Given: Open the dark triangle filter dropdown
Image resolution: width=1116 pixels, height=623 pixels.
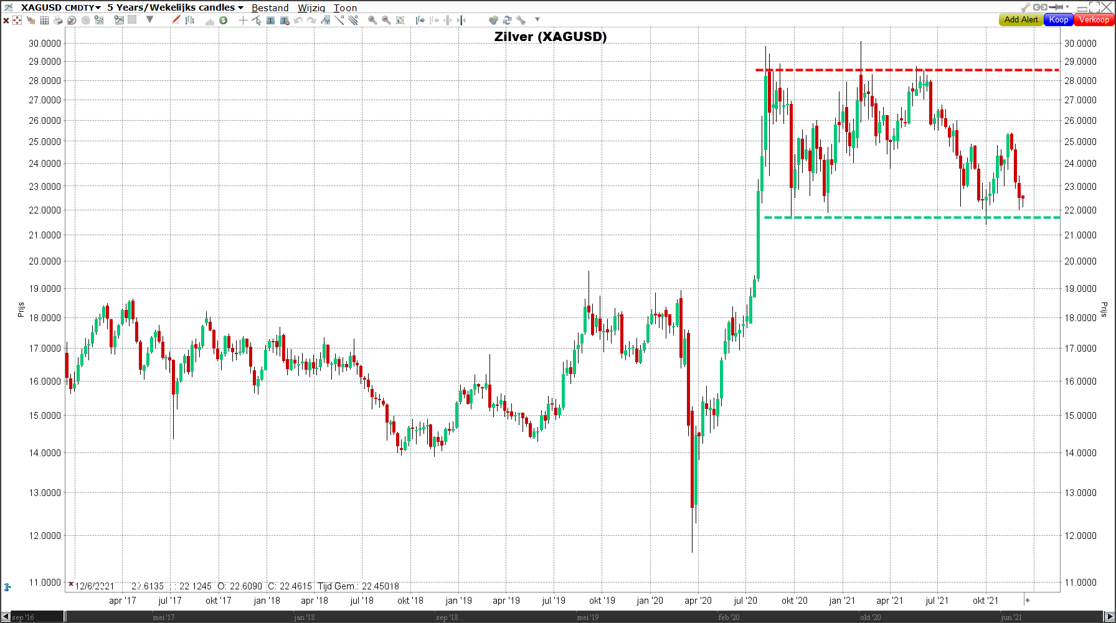Looking at the screenshot, I should [149, 20].
